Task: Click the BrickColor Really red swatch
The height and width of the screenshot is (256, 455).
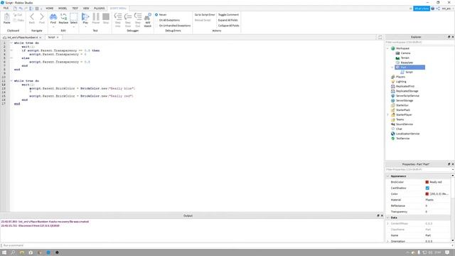Action: (x=427, y=182)
